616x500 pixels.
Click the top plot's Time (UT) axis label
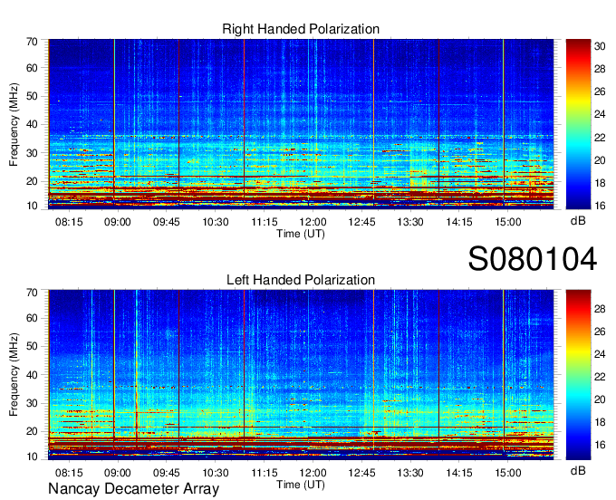coord(301,234)
